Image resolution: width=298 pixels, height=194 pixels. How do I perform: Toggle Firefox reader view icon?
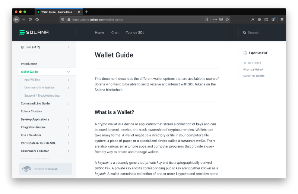(x=206, y=19)
